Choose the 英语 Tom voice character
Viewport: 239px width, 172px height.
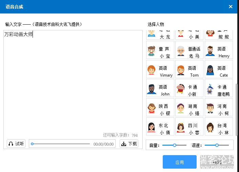tap(189, 69)
